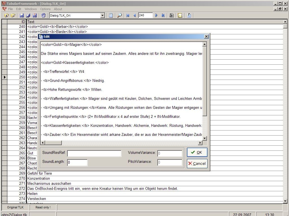Click the blue floppy disk save icon
The image size is (289, 216).
point(22,15)
